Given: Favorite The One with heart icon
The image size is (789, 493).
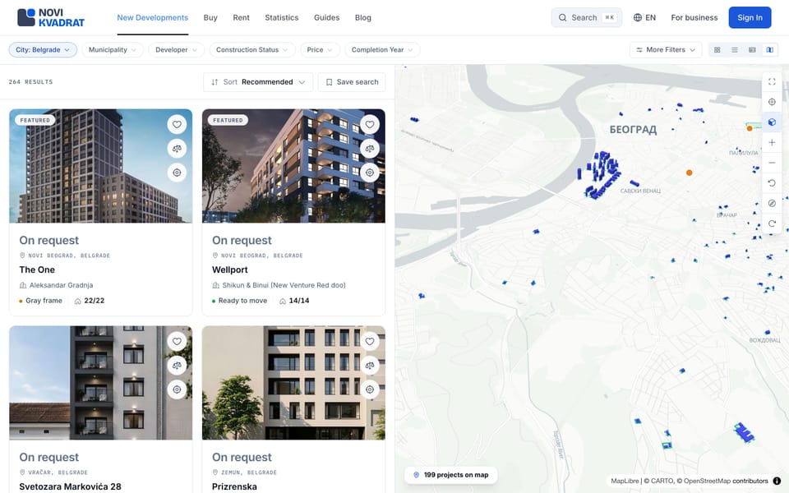Looking at the screenshot, I should (x=177, y=124).
